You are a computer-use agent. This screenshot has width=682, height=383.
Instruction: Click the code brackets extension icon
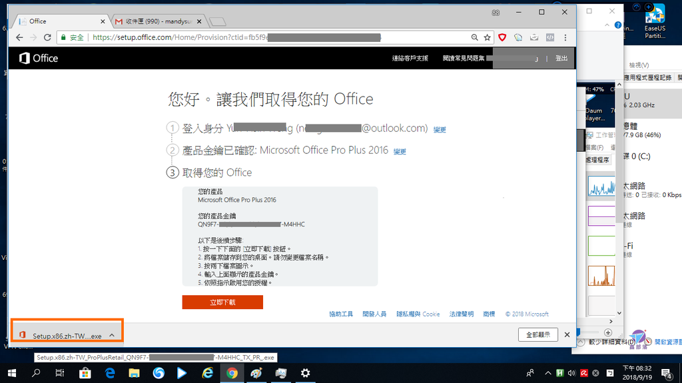550,38
